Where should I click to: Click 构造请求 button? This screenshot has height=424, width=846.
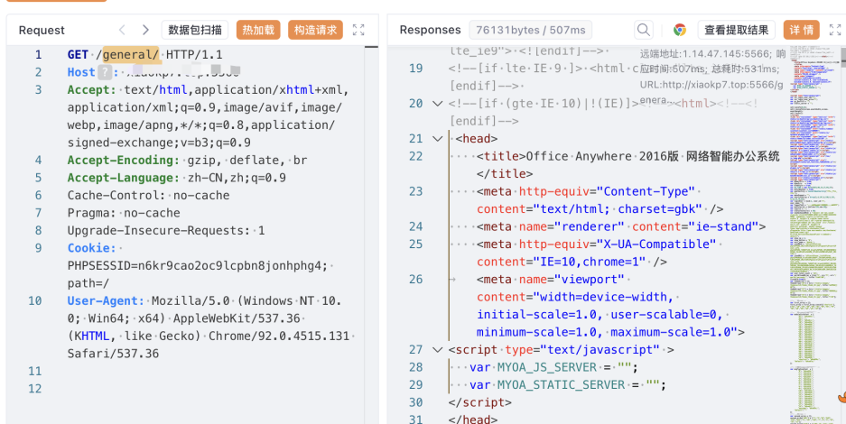pos(316,30)
